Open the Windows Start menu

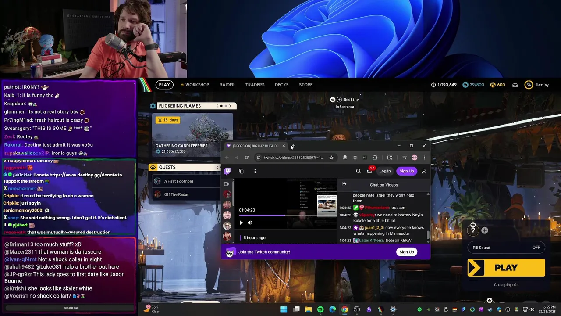point(284,309)
